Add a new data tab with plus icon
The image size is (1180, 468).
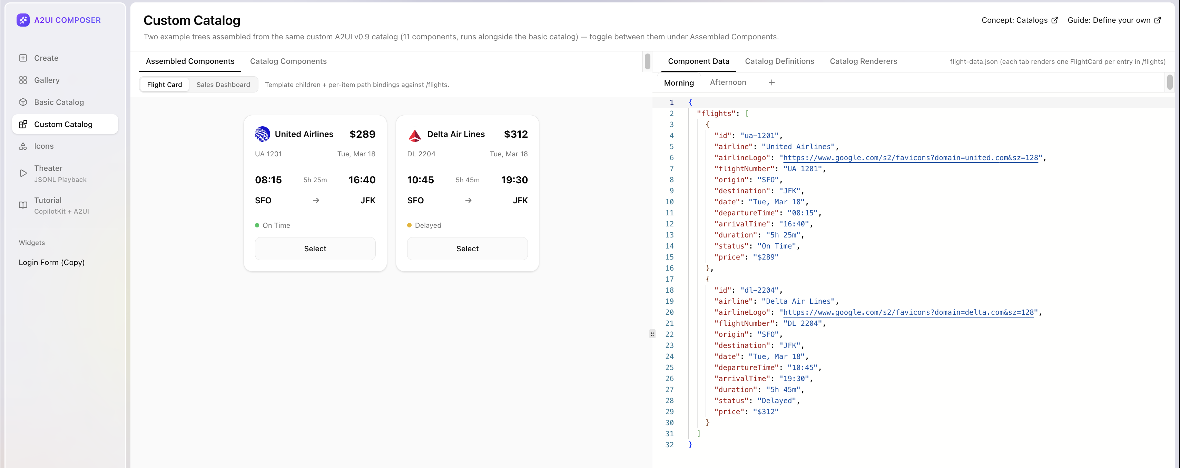pyautogui.click(x=771, y=82)
